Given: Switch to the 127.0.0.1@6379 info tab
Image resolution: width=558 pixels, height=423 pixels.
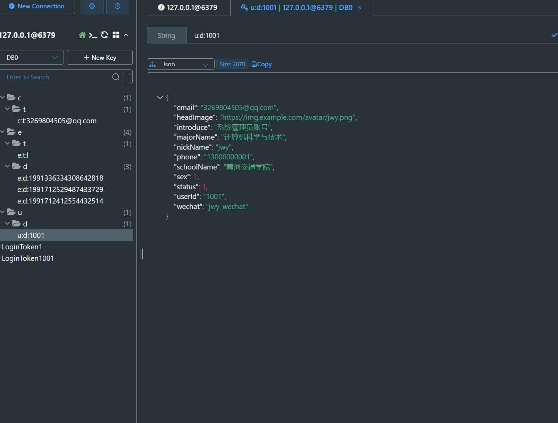Looking at the screenshot, I should pos(189,8).
